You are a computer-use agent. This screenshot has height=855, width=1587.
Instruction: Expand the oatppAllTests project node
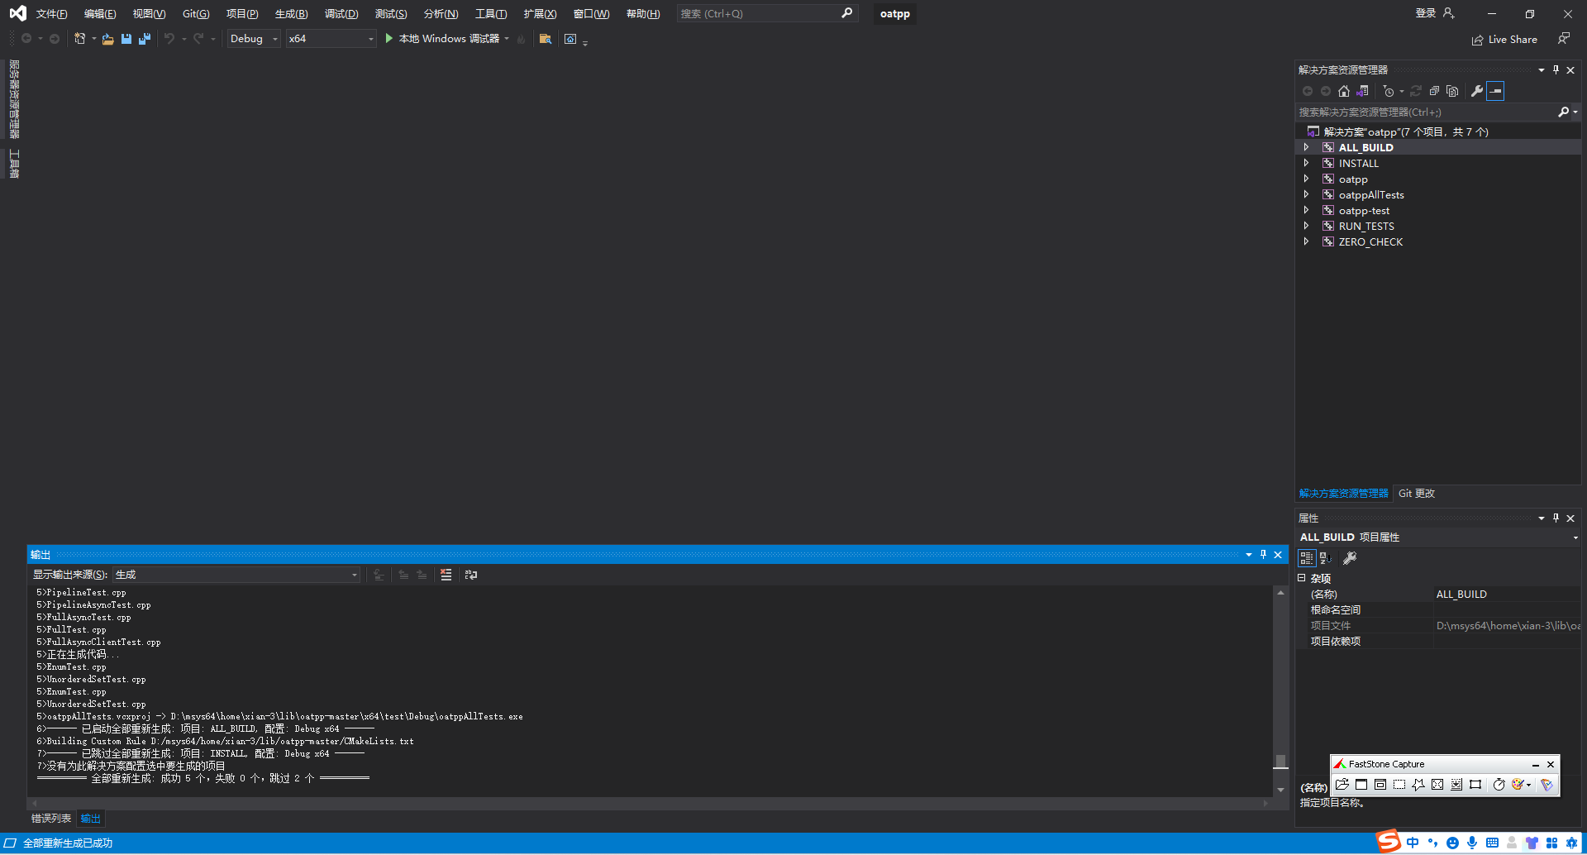coord(1306,194)
